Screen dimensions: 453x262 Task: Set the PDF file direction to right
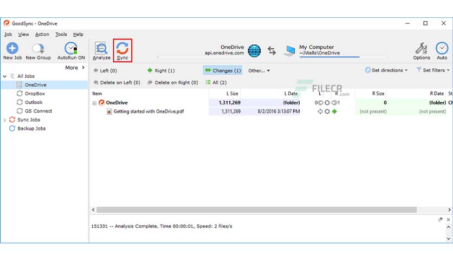(334, 112)
